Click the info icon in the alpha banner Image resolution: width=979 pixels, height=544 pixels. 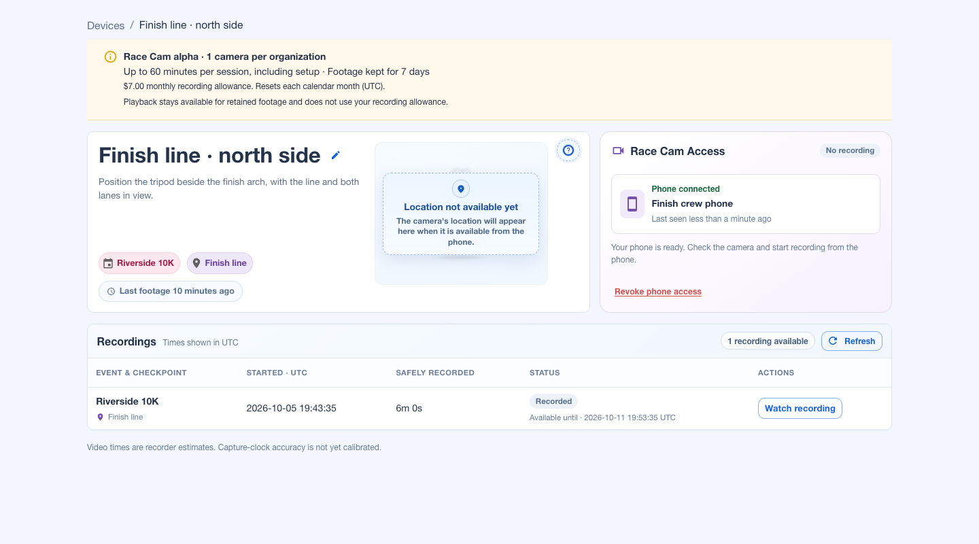point(110,56)
